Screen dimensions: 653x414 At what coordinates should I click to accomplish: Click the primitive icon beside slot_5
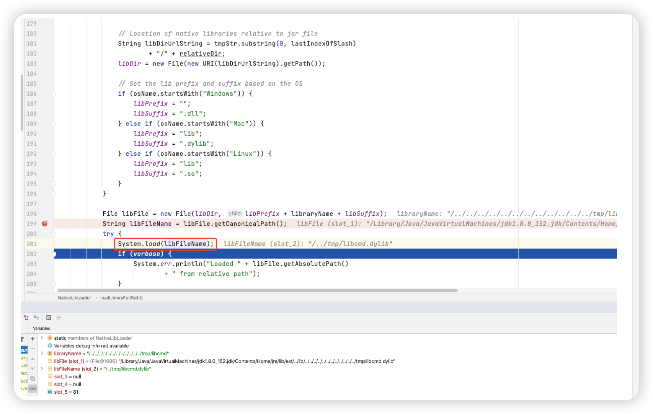coord(50,392)
